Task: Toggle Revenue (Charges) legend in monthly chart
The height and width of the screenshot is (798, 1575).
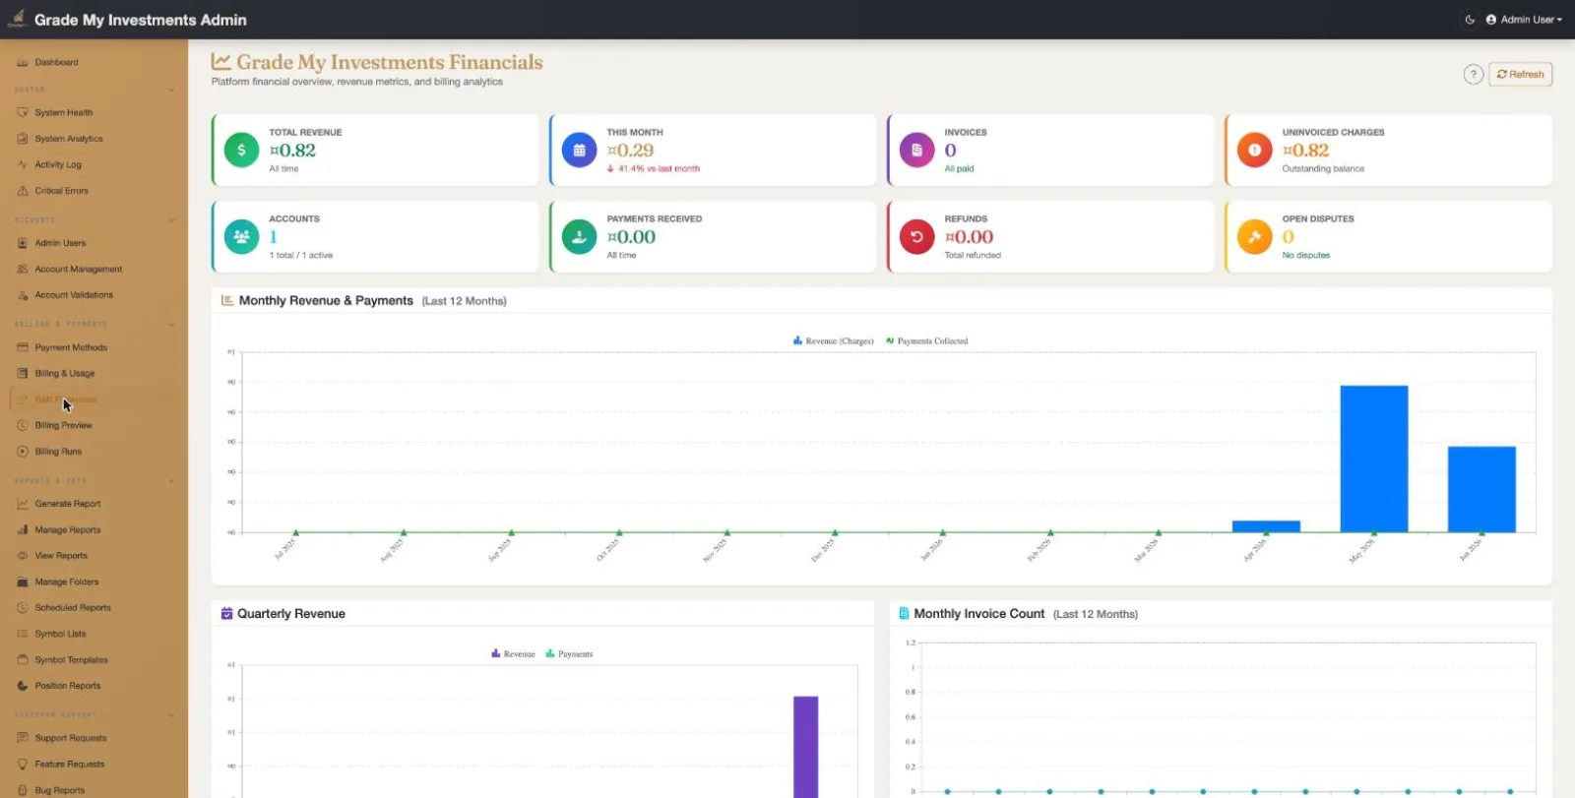Action: click(x=834, y=341)
